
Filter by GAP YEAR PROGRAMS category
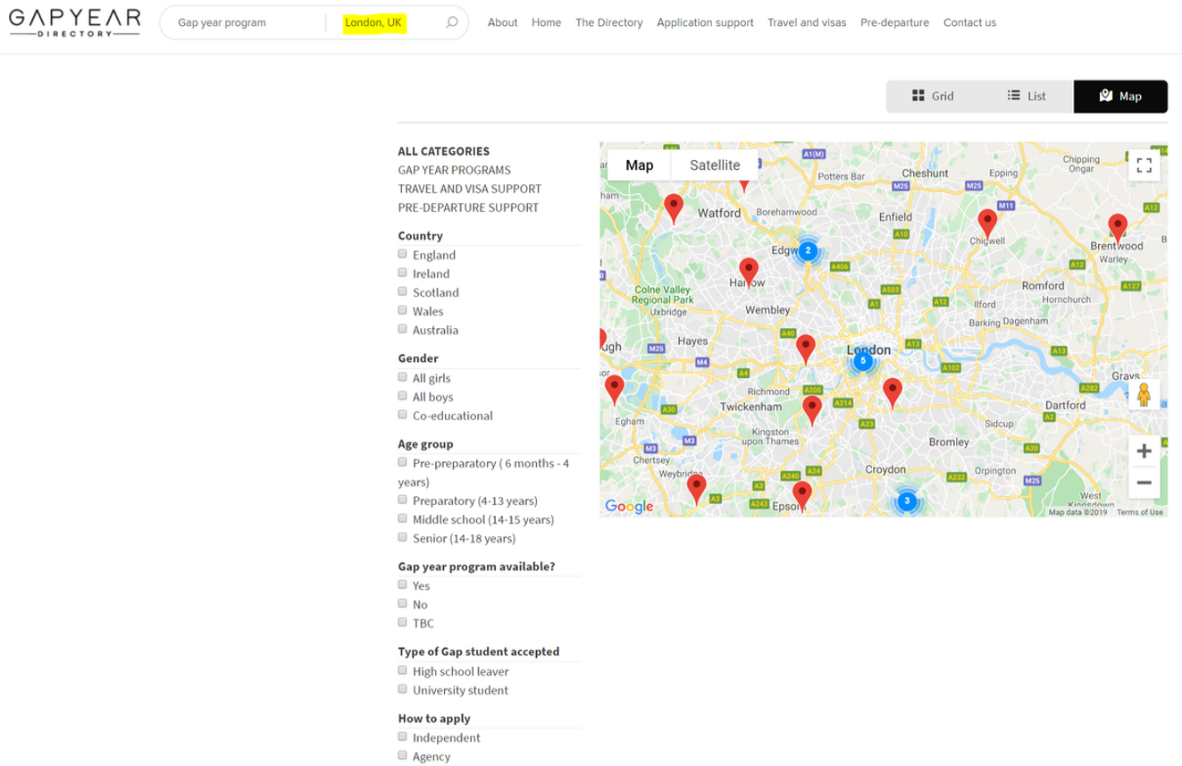[x=455, y=170]
